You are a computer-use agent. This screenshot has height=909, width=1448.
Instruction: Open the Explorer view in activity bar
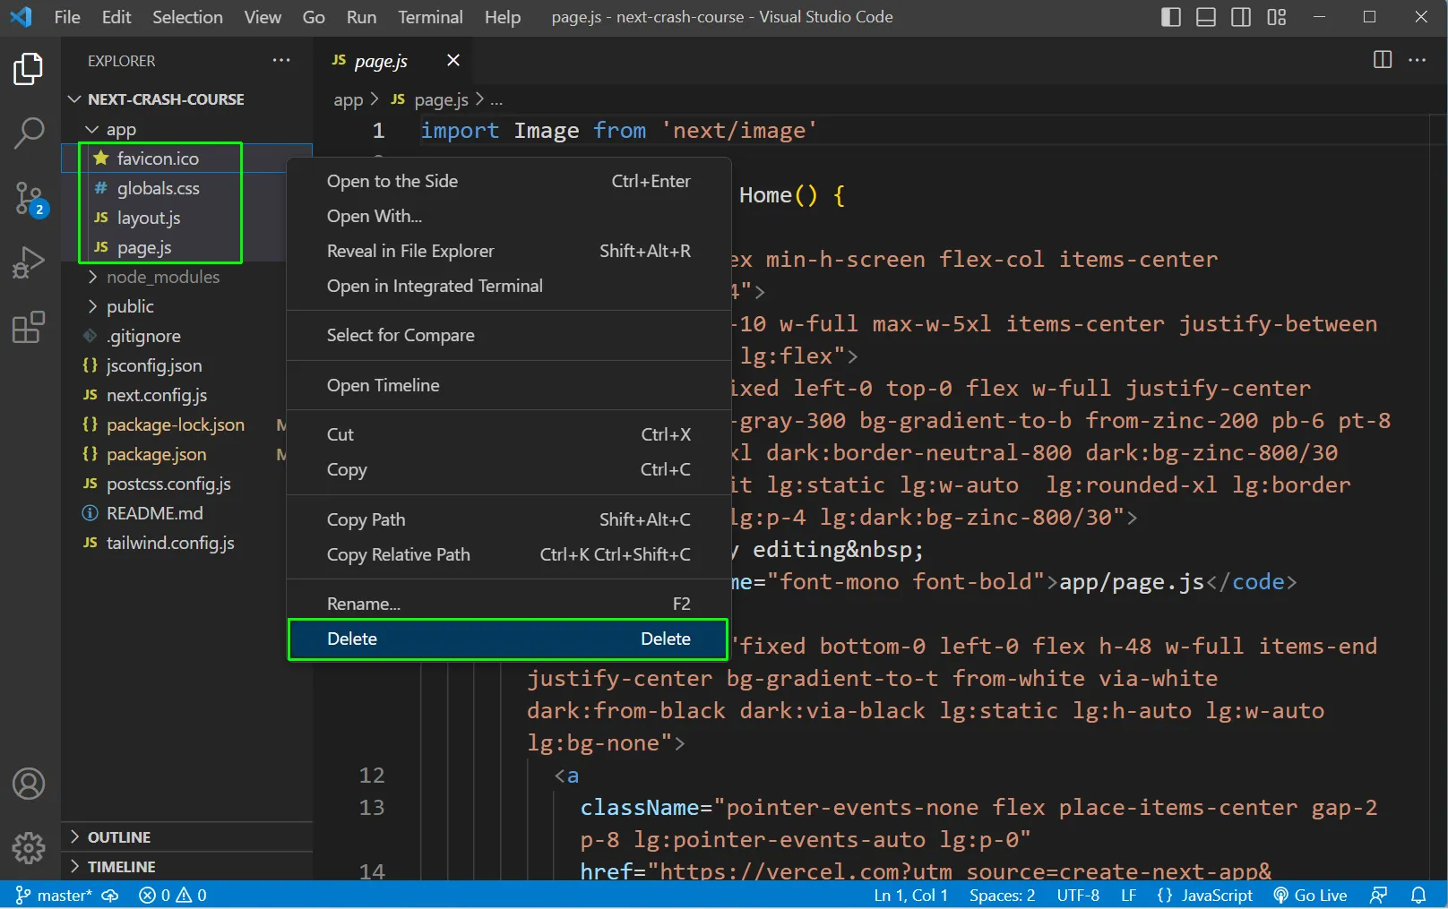[29, 69]
